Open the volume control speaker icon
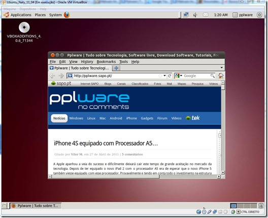 (195, 15)
